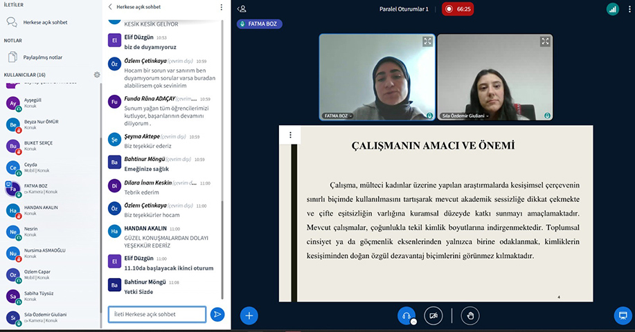Toggle the raise hand button
Screen dimensions: 635x332
coord(470,315)
